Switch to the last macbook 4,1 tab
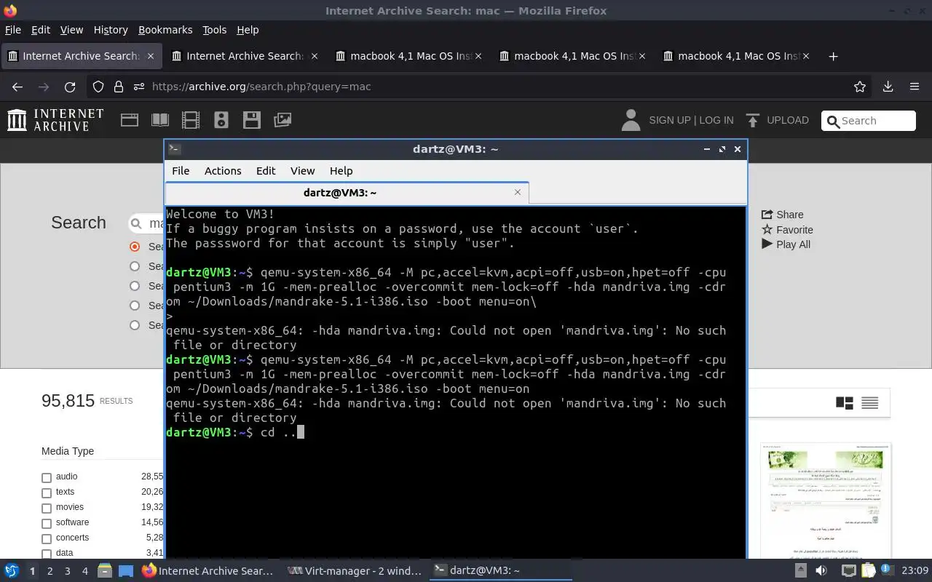This screenshot has height=582, width=932. (x=735, y=56)
